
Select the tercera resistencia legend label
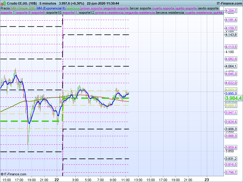pyautogui.click(x=169, y=13)
